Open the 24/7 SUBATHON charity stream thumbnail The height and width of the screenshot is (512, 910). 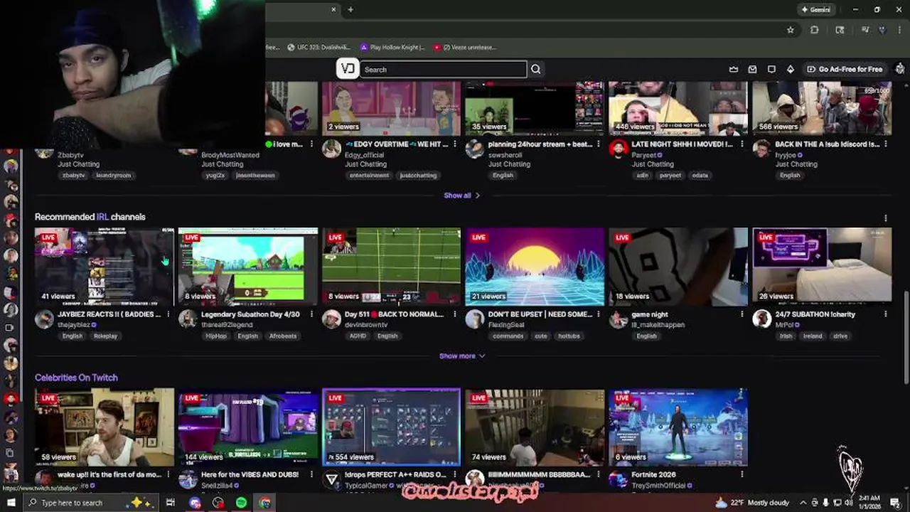click(823, 267)
